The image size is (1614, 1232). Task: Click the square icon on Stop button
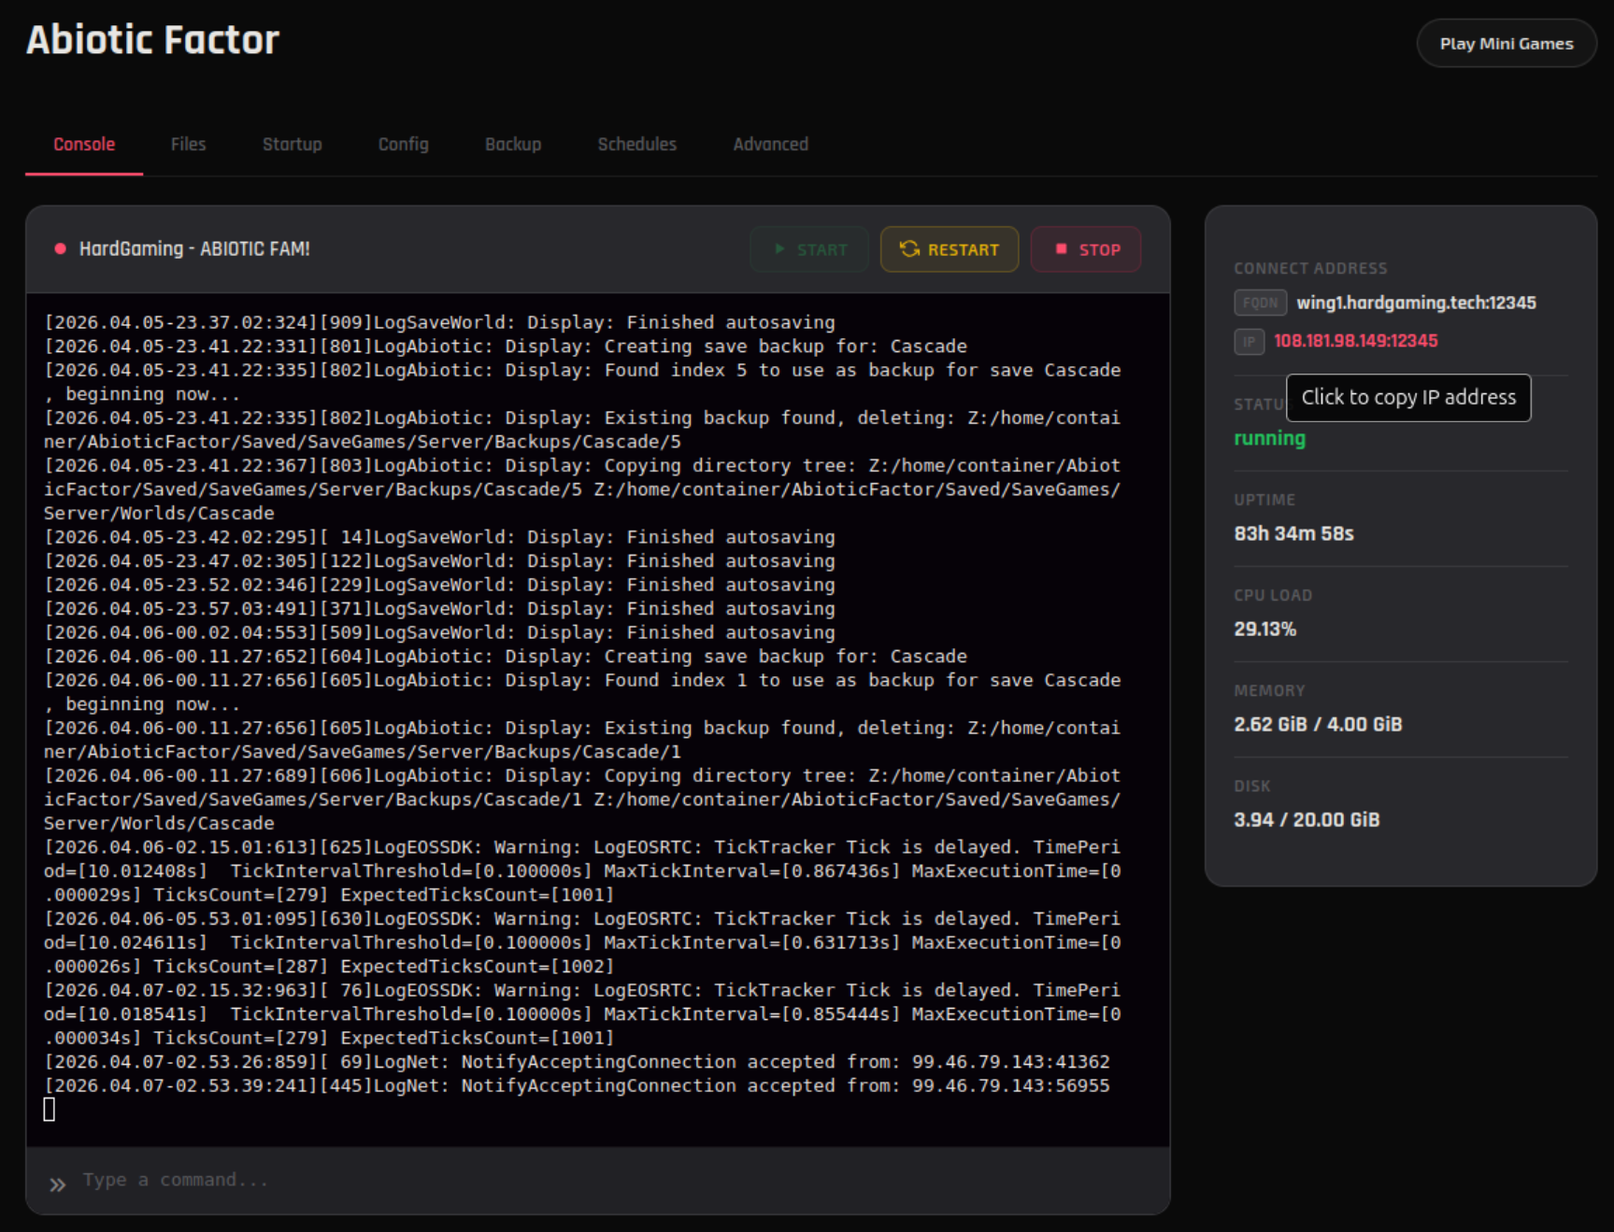point(1061,249)
